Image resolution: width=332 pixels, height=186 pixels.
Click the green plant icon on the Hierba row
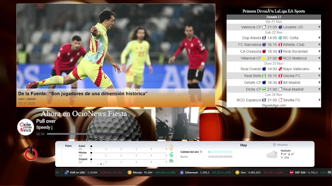(171, 154)
